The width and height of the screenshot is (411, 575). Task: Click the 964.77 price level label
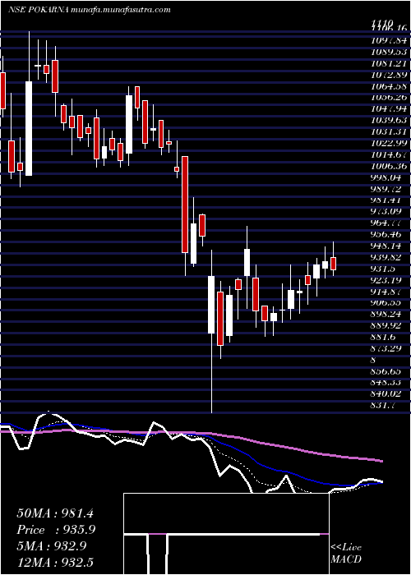[x=387, y=223]
